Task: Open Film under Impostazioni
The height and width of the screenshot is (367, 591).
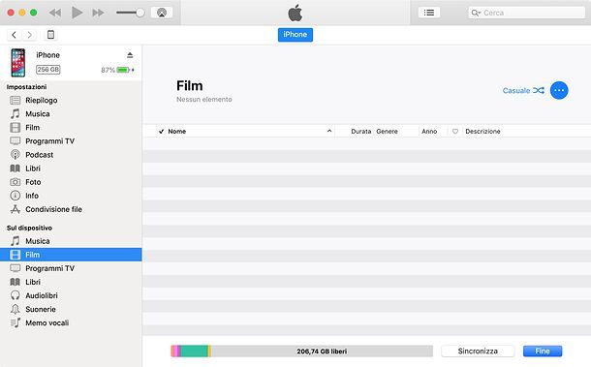Action: coord(71,128)
